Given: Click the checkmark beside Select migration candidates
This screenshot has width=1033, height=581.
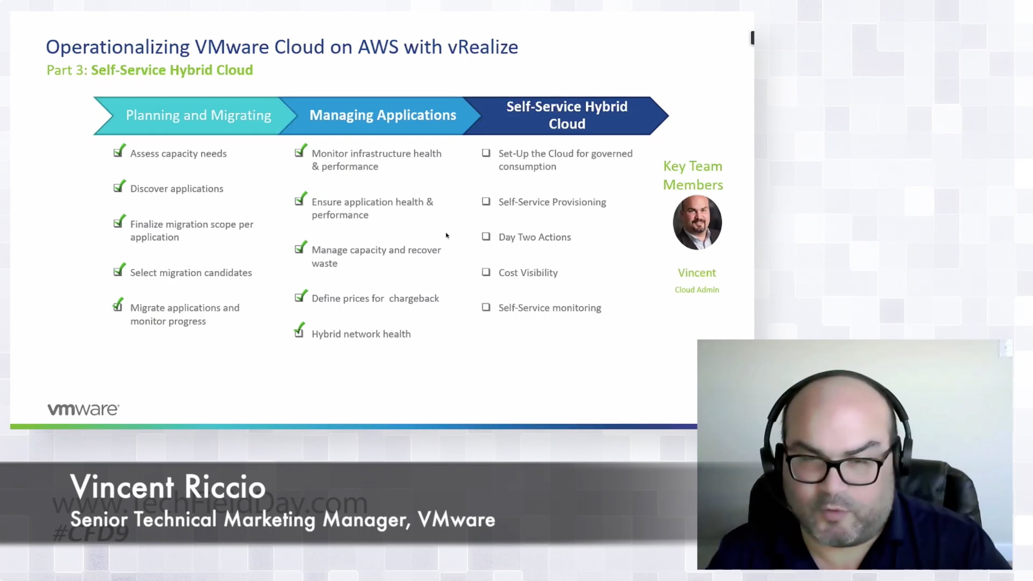Looking at the screenshot, I should pyautogui.click(x=119, y=271).
